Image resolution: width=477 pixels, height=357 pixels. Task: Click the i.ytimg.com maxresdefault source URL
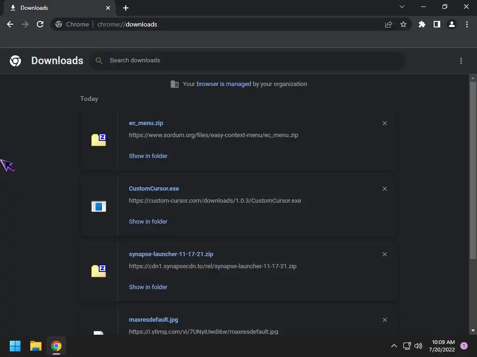pos(204,331)
